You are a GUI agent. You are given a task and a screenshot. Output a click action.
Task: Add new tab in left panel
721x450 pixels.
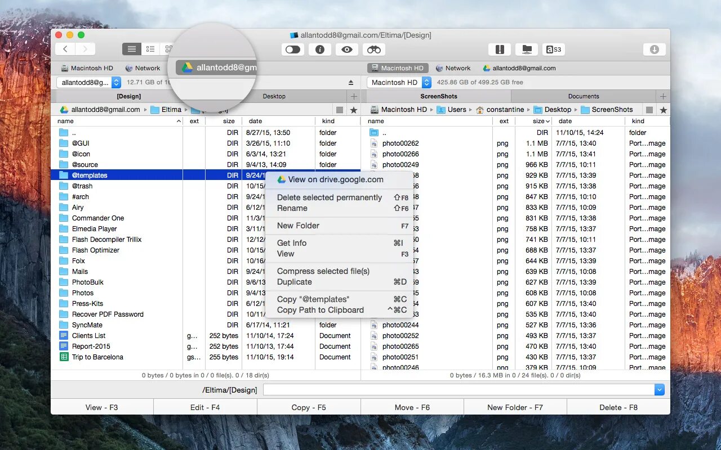click(x=354, y=96)
